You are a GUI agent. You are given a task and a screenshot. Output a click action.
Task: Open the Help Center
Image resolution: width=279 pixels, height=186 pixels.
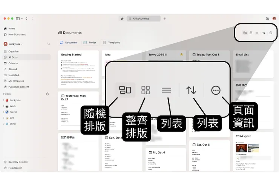pyautogui.click(x=13, y=168)
